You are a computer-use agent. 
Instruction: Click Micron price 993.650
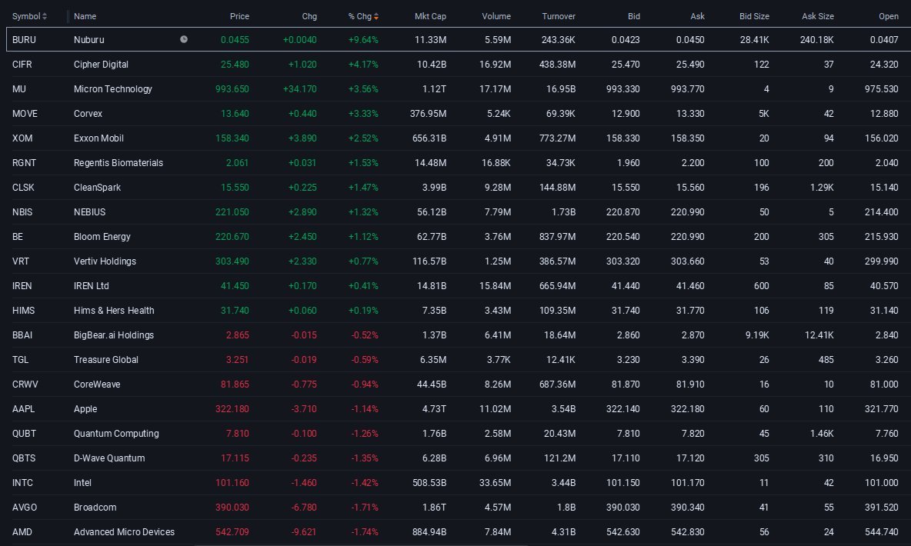pos(232,89)
